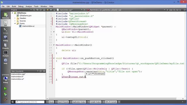Image resolution: width=187 pixels, height=105 pixels.
Task: Open the Tools menu
Action: [x=36, y=6]
